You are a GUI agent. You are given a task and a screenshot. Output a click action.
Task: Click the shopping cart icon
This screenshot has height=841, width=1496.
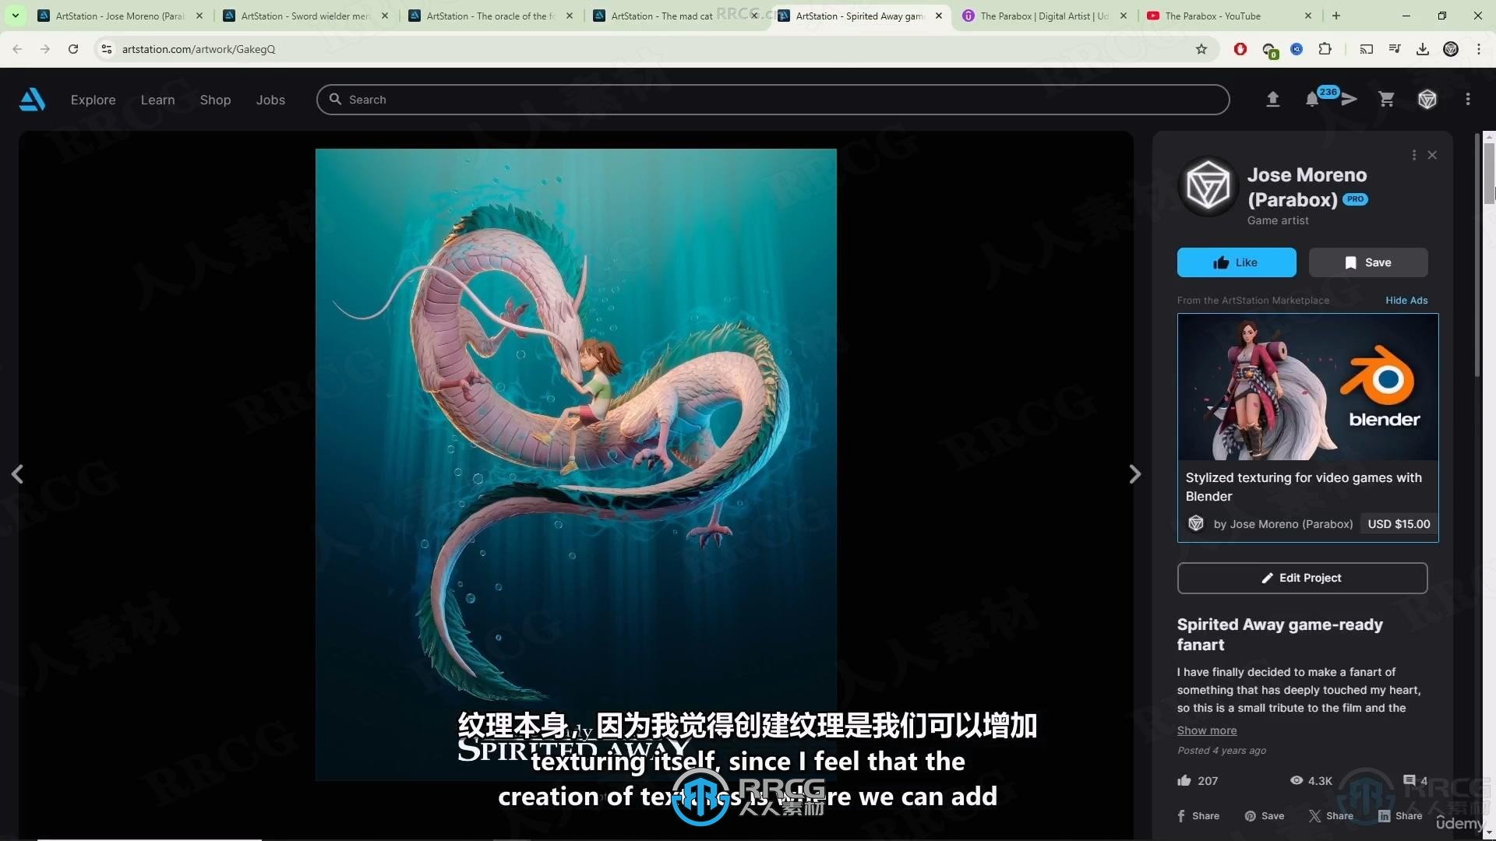pos(1386,99)
